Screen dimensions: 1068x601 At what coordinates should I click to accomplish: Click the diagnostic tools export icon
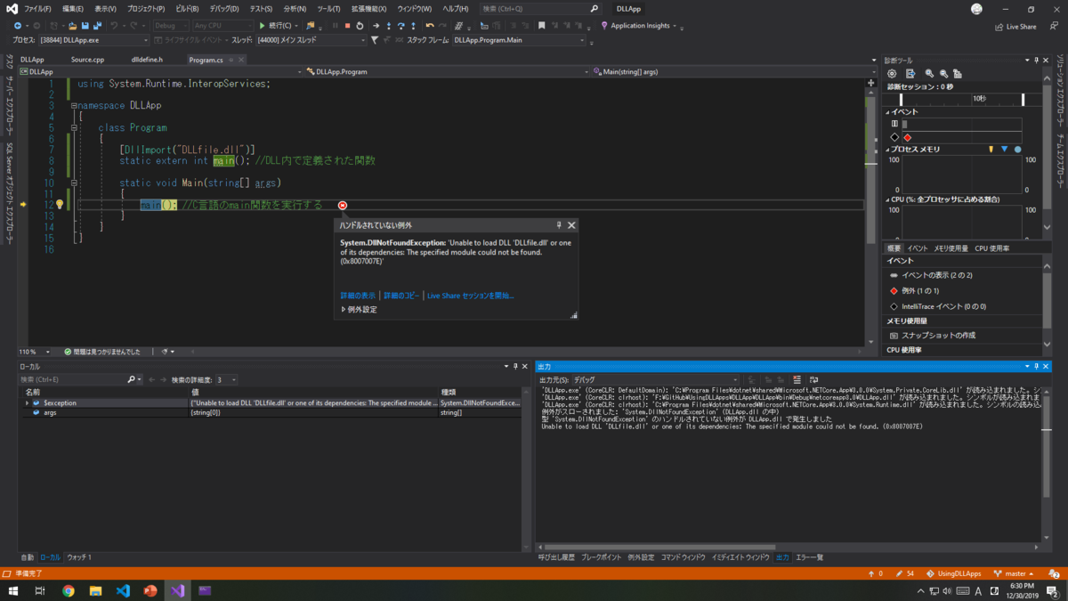[x=910, y=74]
